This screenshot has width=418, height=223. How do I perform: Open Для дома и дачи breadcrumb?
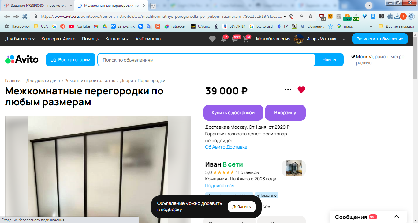click(43, 81)
